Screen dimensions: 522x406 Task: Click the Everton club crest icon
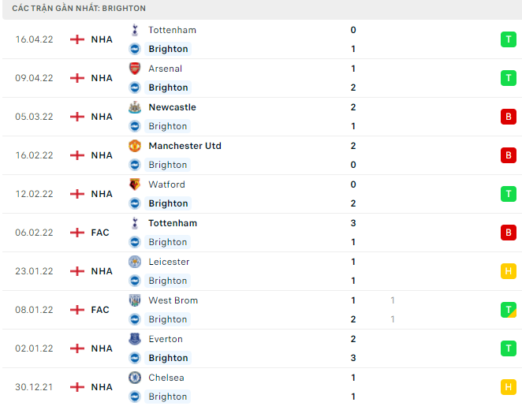point(135,339)
